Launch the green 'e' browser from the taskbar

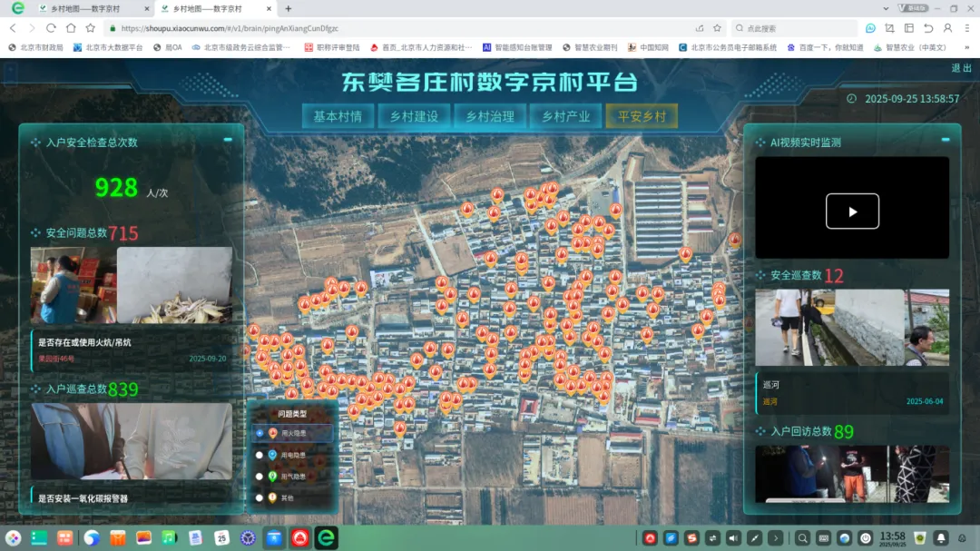click(325, 537)
